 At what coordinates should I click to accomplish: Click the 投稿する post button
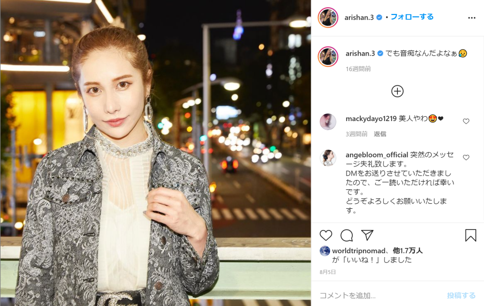[x=461, y=295]
